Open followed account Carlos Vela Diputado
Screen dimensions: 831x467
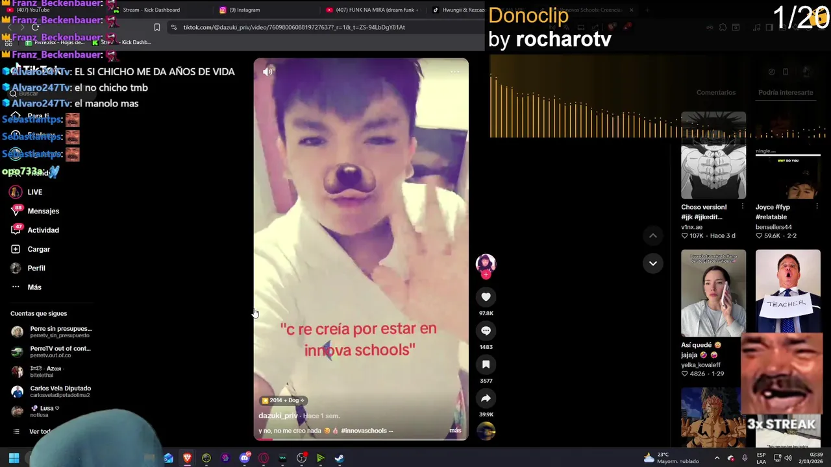[52, 392]
